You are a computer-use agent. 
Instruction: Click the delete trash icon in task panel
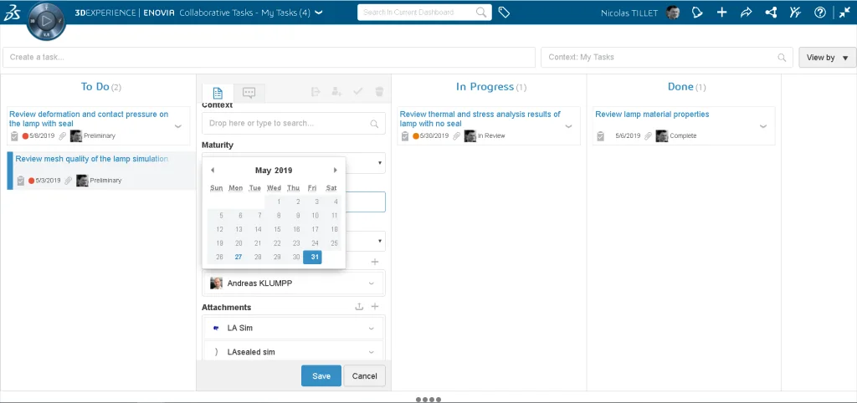click(x=379, y=92)
